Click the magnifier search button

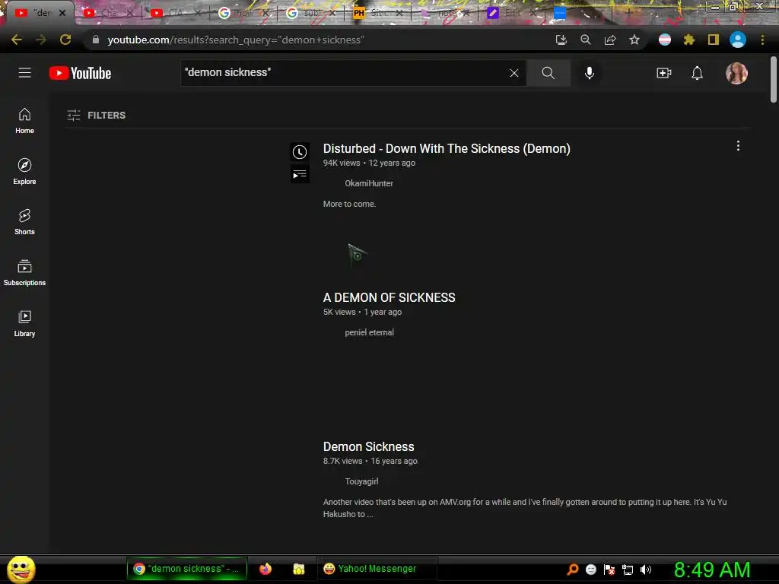point(548,73)
